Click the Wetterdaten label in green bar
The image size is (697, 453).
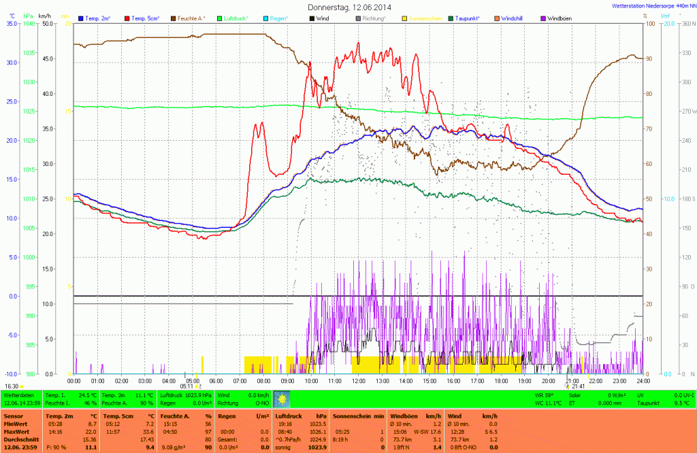[x=19, y=395]
